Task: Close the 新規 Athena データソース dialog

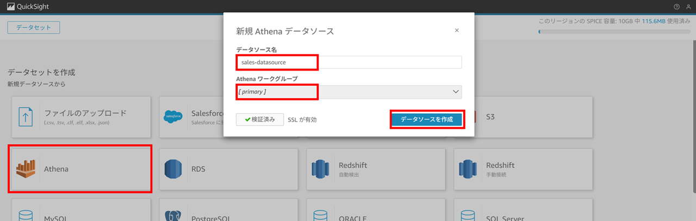Action: click(x=457, y=30)
